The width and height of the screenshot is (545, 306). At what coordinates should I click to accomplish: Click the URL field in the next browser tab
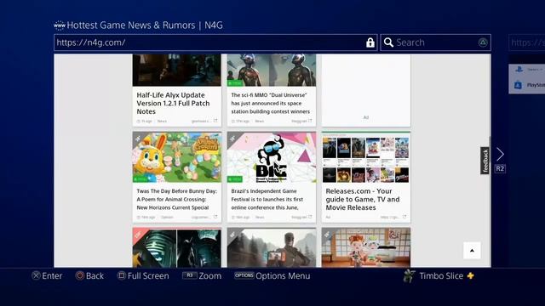(x=527, y=42)
